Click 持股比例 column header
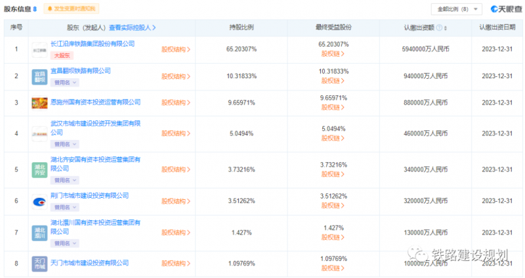The height and width of the screenshot is (278, 525). point(241,28)
